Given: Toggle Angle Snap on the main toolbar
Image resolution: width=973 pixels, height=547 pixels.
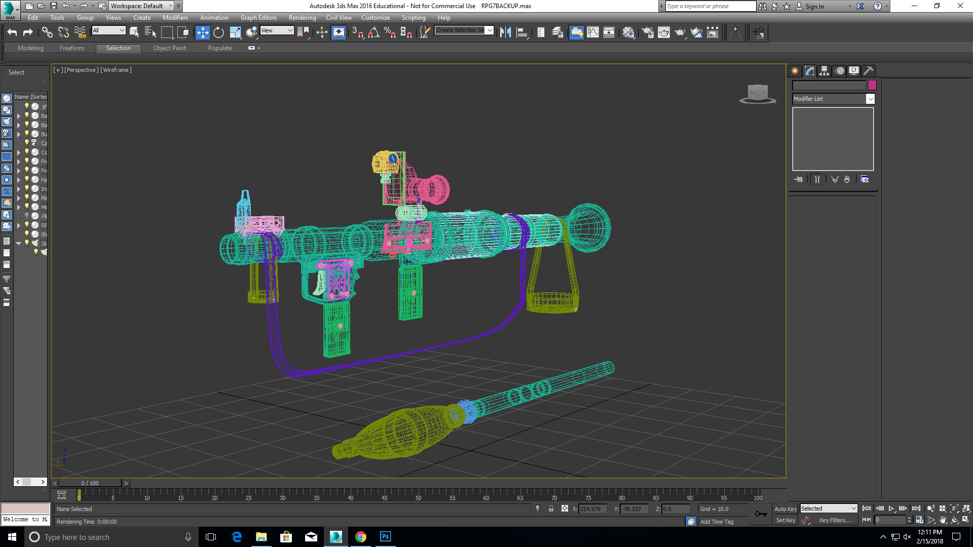Looking at the screenshot, I should pyautogui.click(x=373, y=32).
